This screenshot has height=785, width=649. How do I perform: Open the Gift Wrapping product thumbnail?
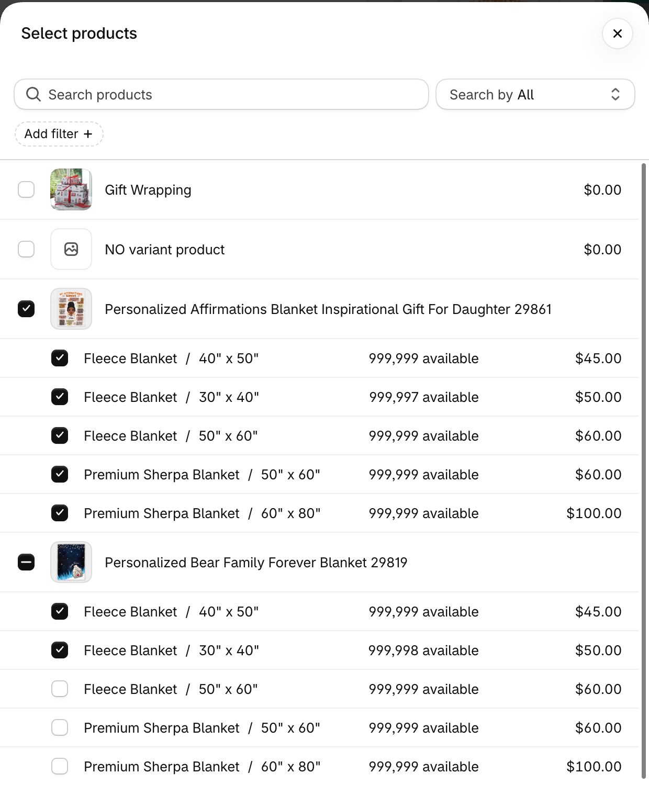(x=71, y=189)
